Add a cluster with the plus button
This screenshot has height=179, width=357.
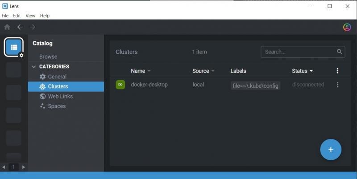[331, 150]
